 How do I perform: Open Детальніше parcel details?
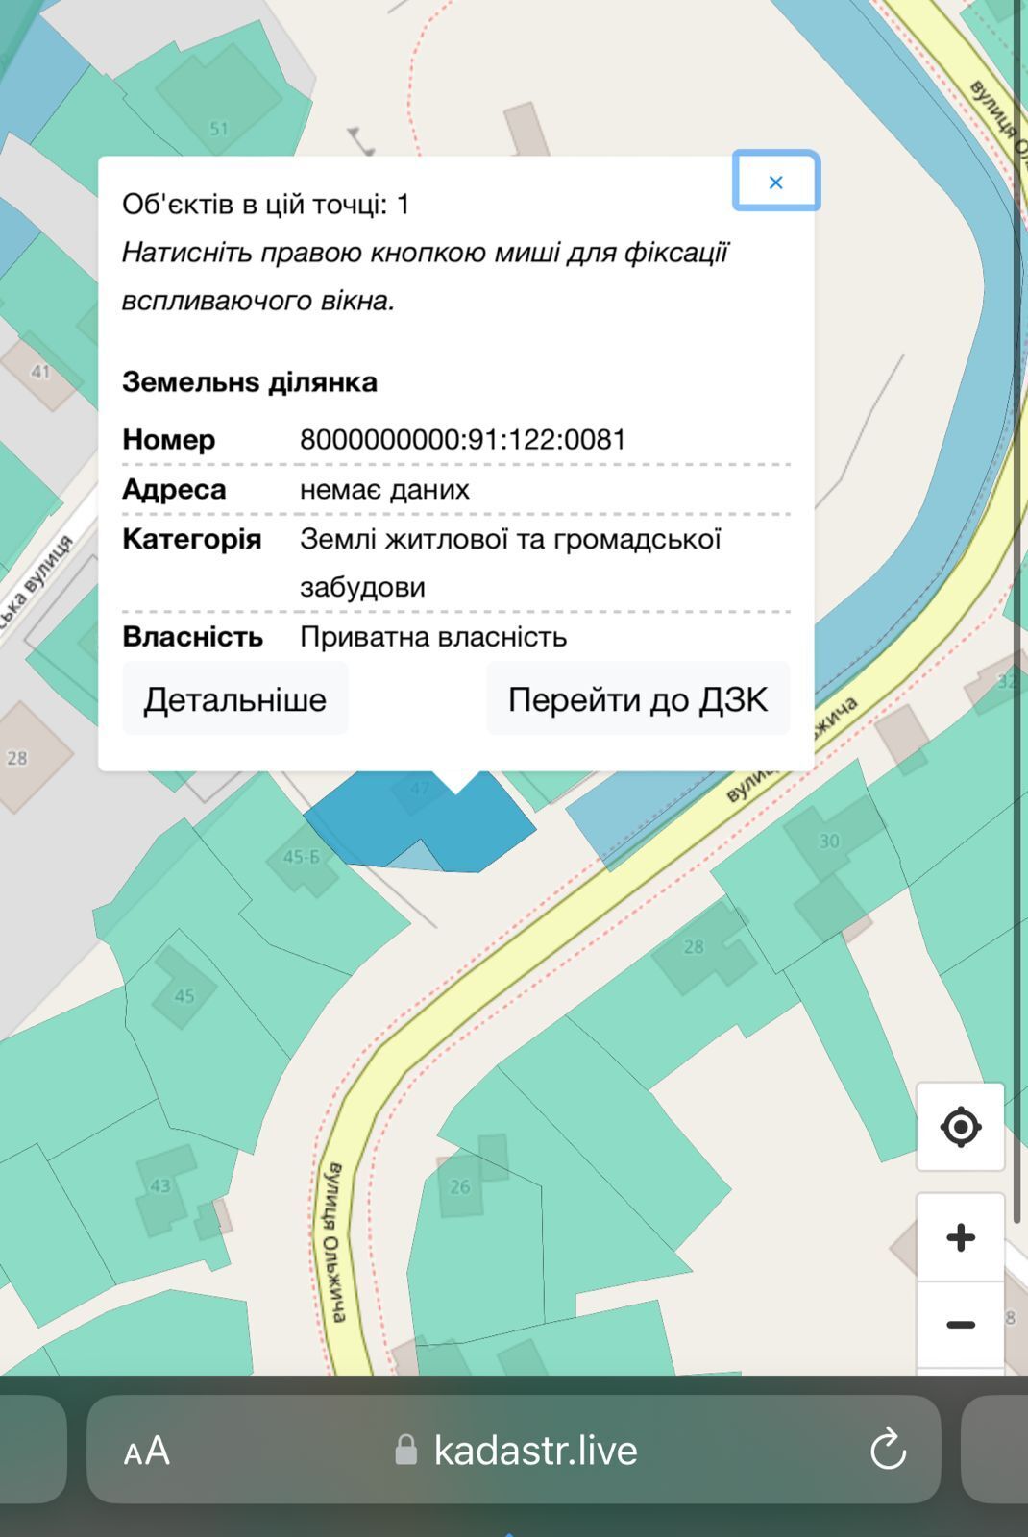pyautogui.click(x=235, y=699)
